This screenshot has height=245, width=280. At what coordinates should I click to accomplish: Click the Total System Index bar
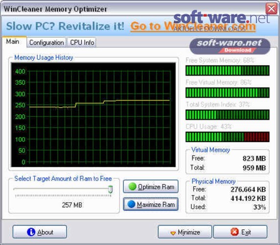227,115
